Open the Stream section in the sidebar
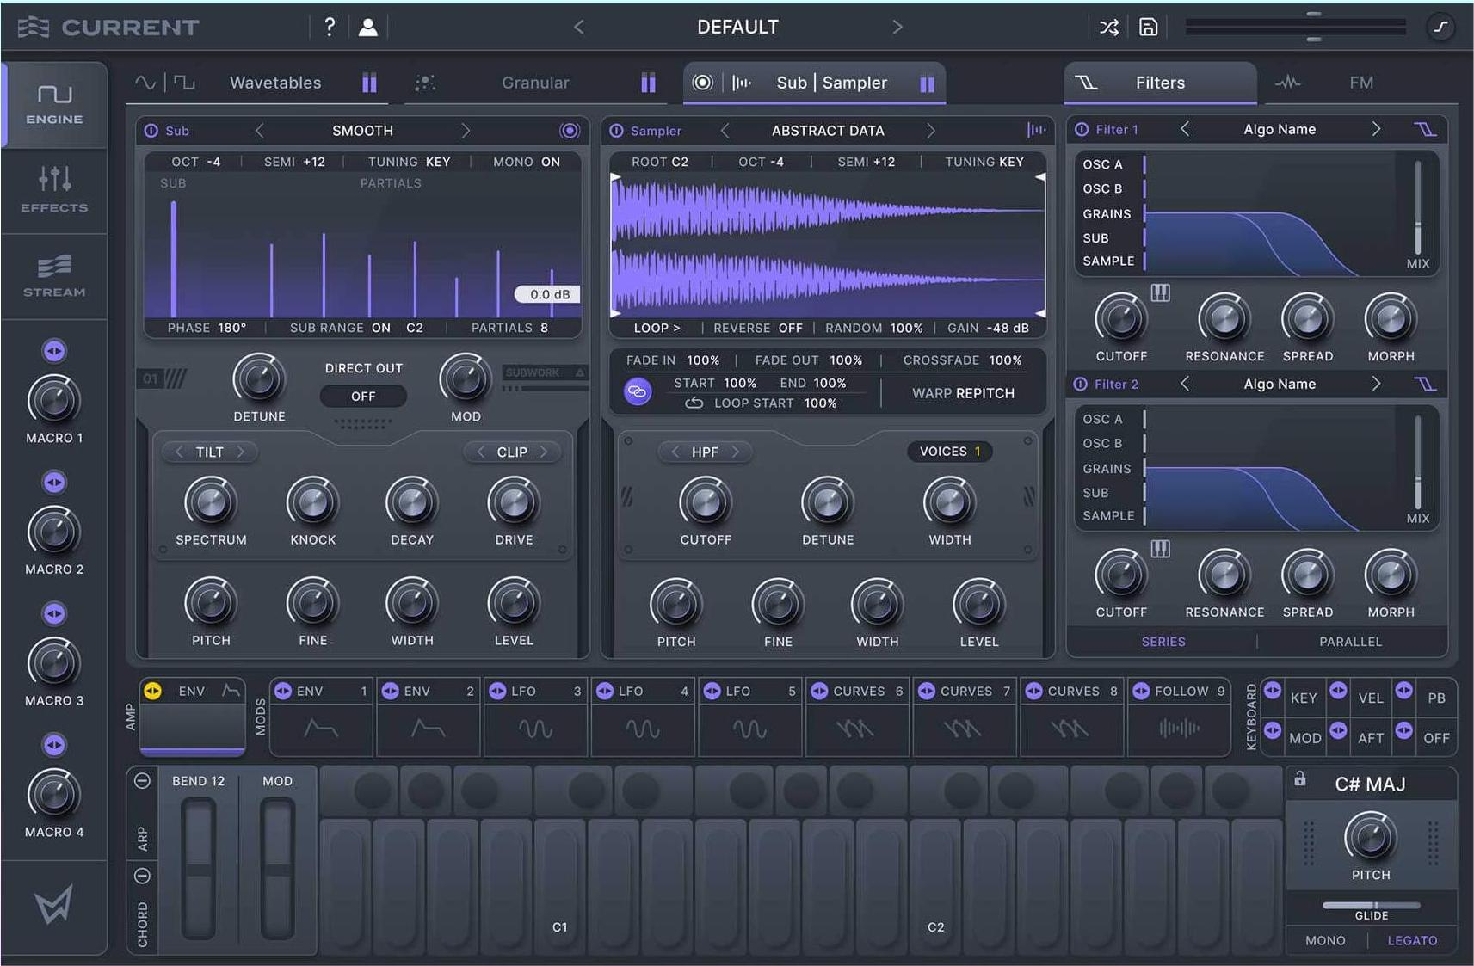 [x=53, y=275]
